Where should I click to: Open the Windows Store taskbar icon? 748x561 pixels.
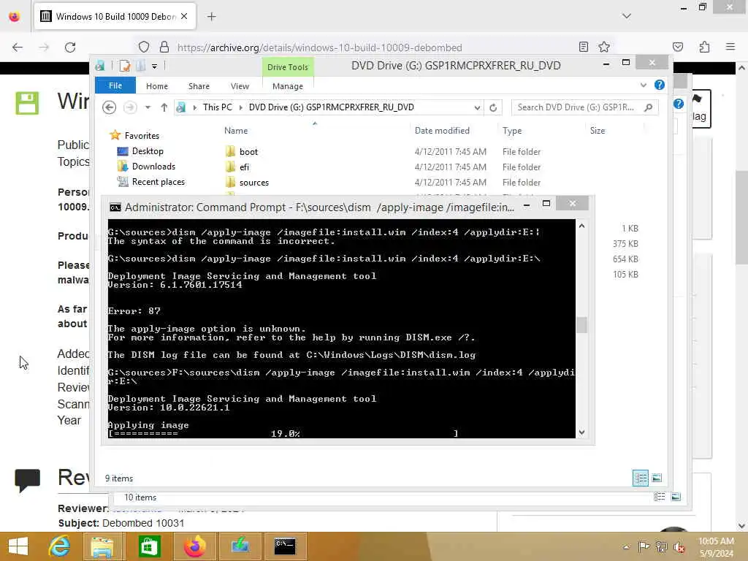(149, 546)
